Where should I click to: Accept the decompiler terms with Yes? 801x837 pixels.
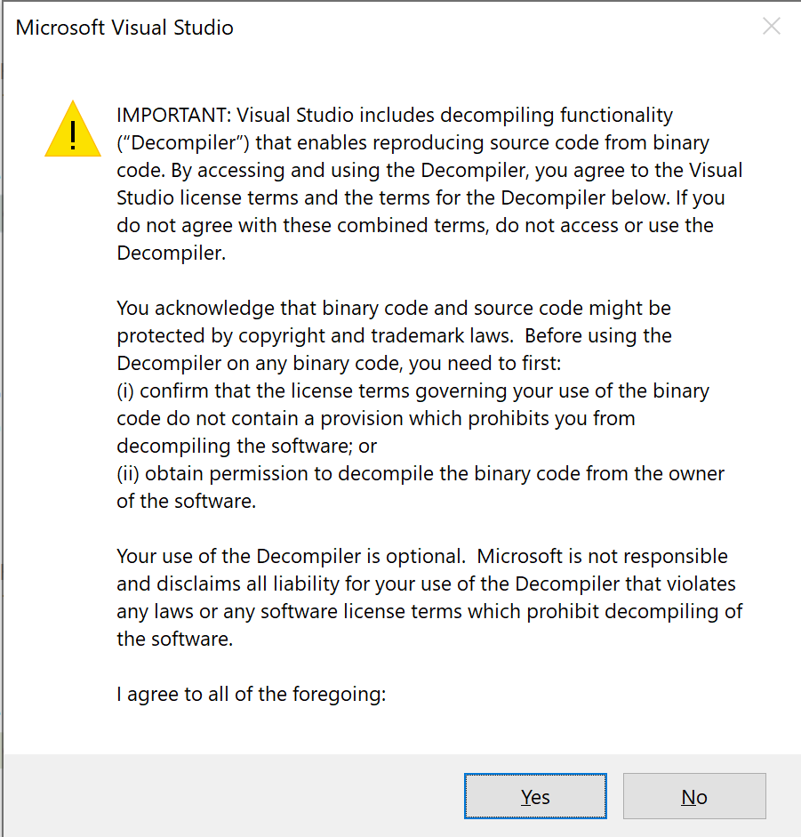[x=534, y=796]
